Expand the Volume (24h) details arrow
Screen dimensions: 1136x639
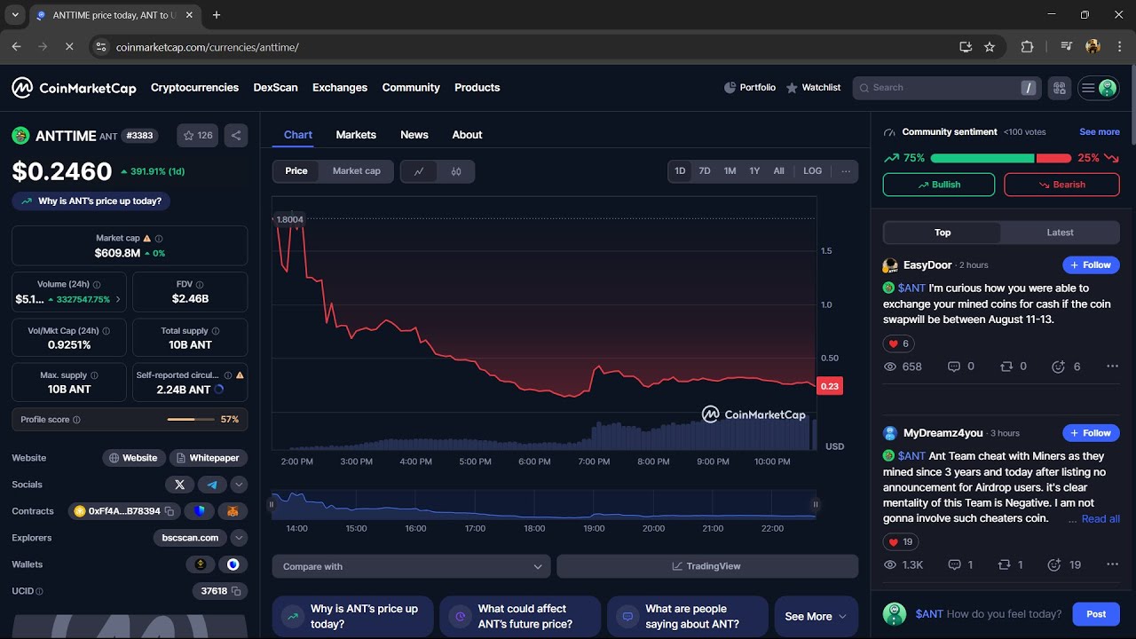point(118,300)
